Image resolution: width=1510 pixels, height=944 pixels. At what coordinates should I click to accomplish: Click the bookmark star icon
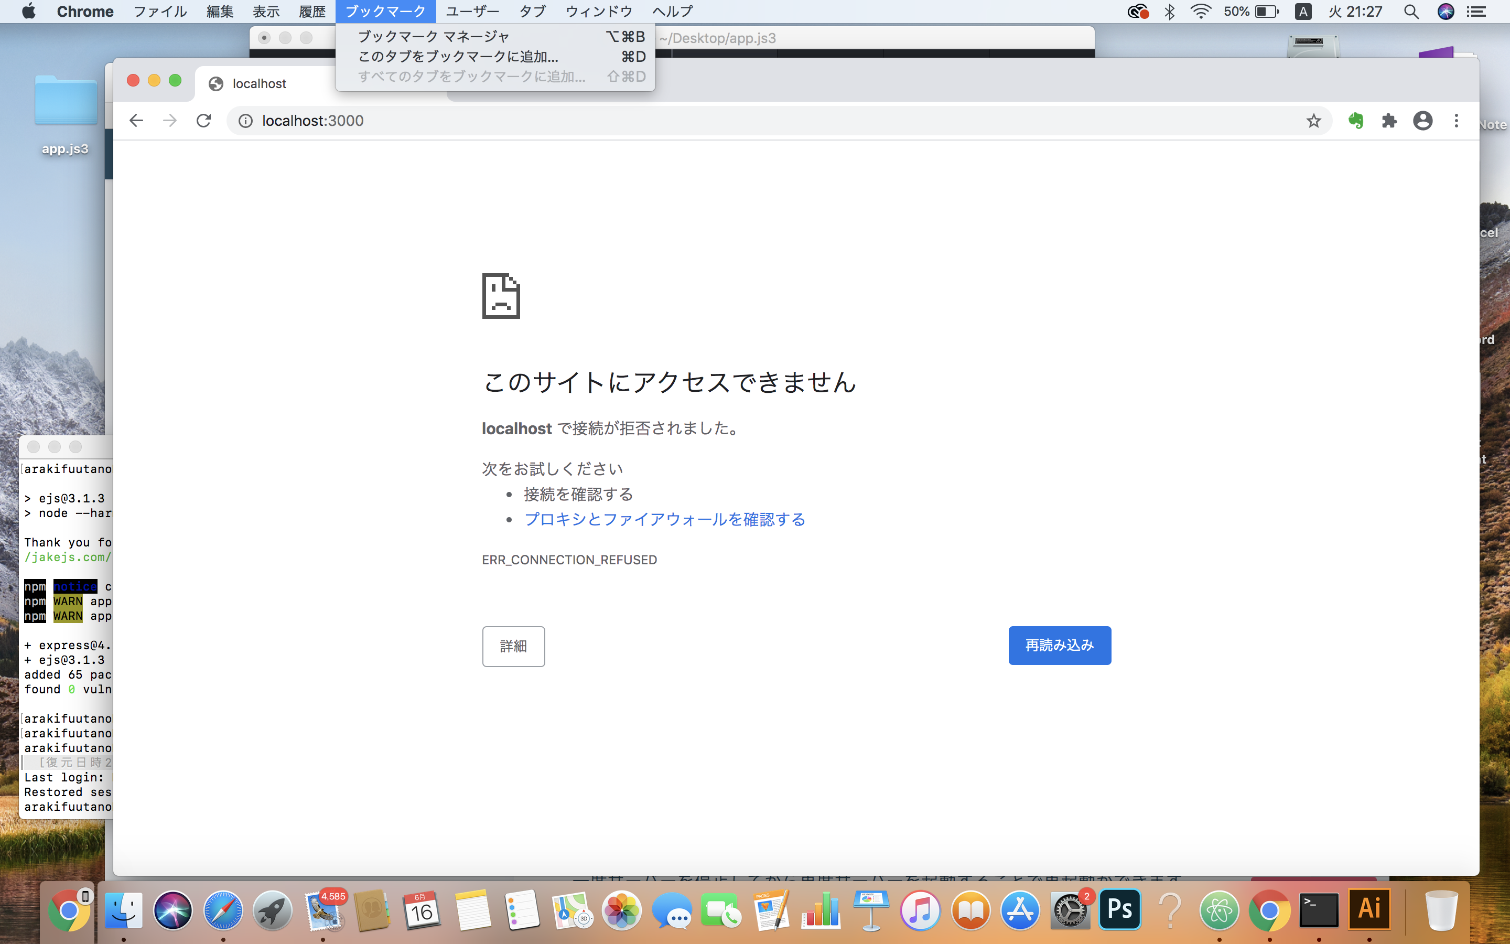(1313, 120)
